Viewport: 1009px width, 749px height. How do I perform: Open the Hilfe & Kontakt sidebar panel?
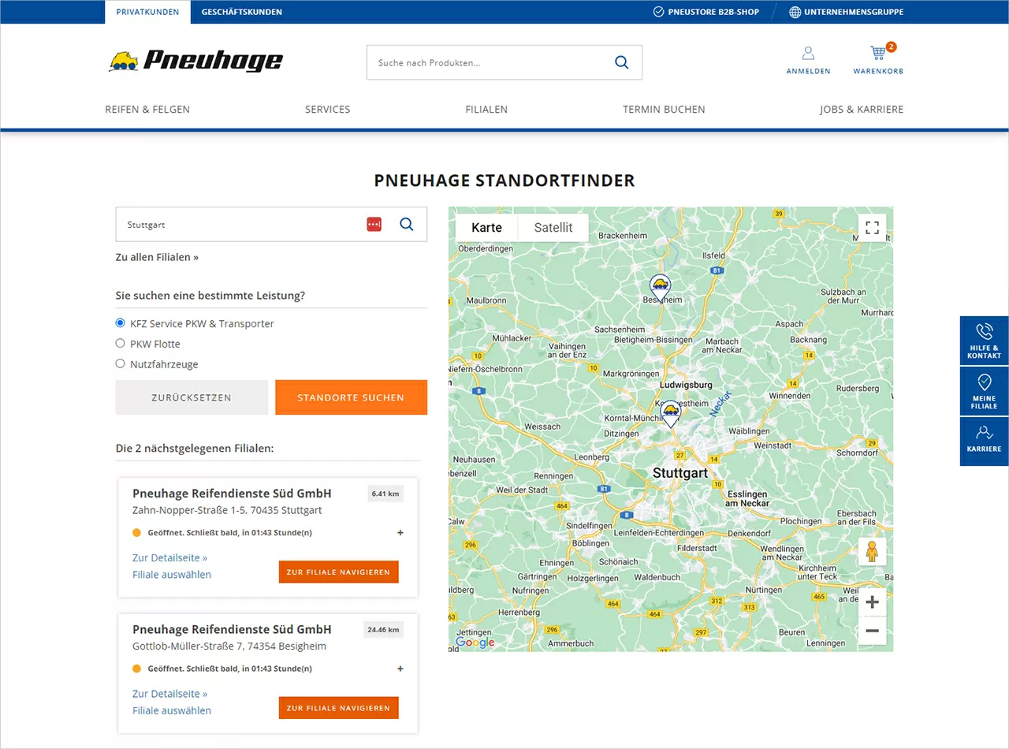click(x=983, y=341)
